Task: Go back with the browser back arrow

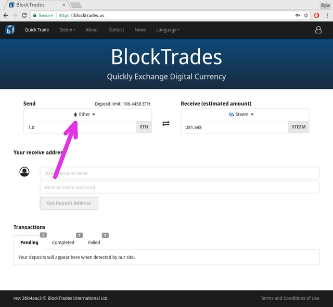Action: coord(6,15)
